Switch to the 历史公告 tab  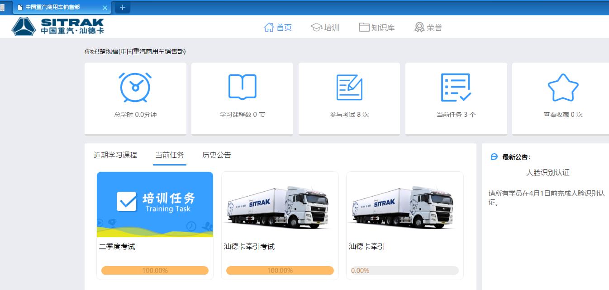pos(217,155)
